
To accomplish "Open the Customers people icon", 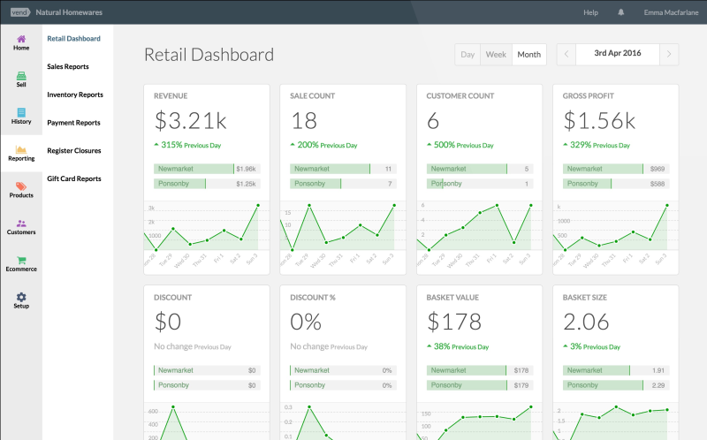I will click(x=21, y=227).
